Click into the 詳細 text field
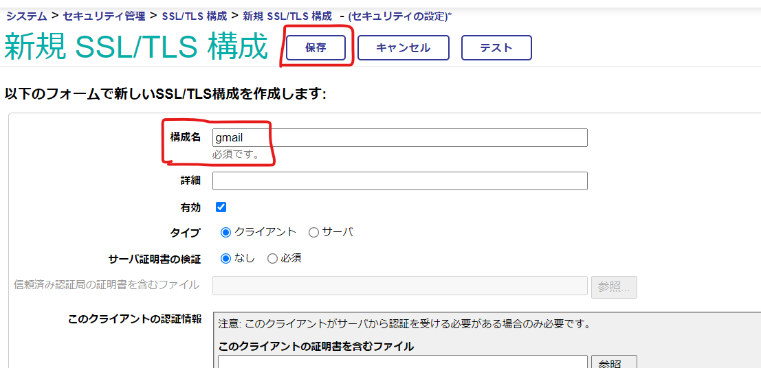 (399, 181)
